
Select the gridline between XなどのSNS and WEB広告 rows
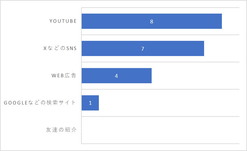point(160,62)
